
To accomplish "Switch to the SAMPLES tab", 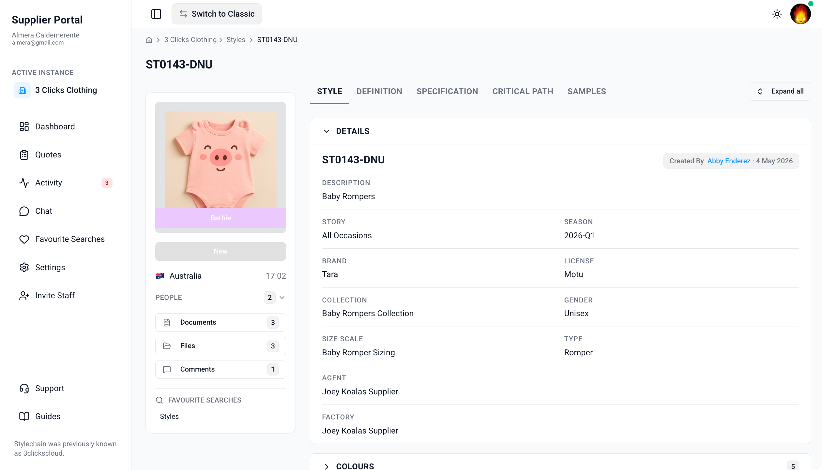I will click(x=586, y=92).
